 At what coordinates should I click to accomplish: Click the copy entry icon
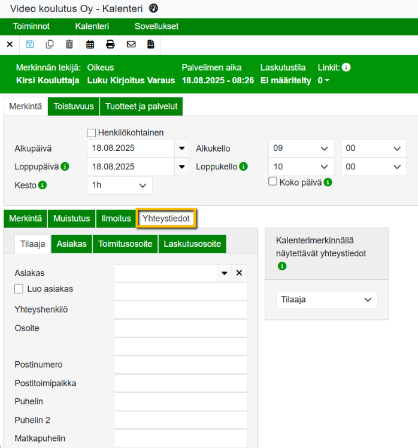[x=50, y=44]
